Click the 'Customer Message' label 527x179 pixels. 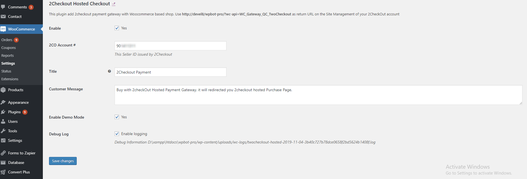66,89
